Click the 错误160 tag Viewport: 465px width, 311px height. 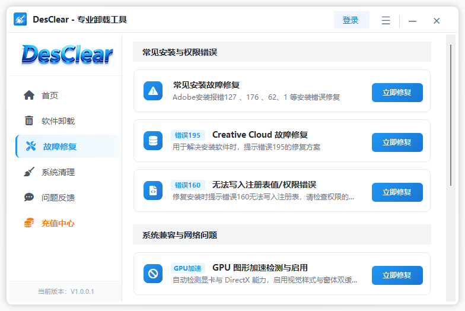click(187, 185)
